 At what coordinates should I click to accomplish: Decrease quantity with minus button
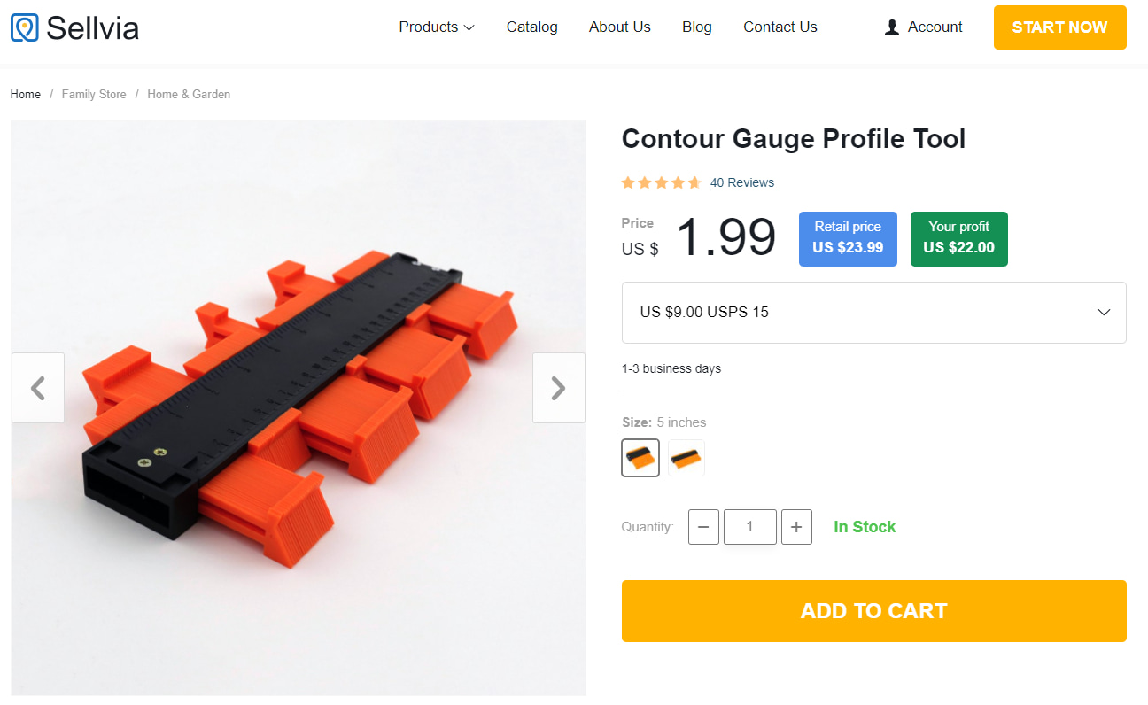point(703,527)
